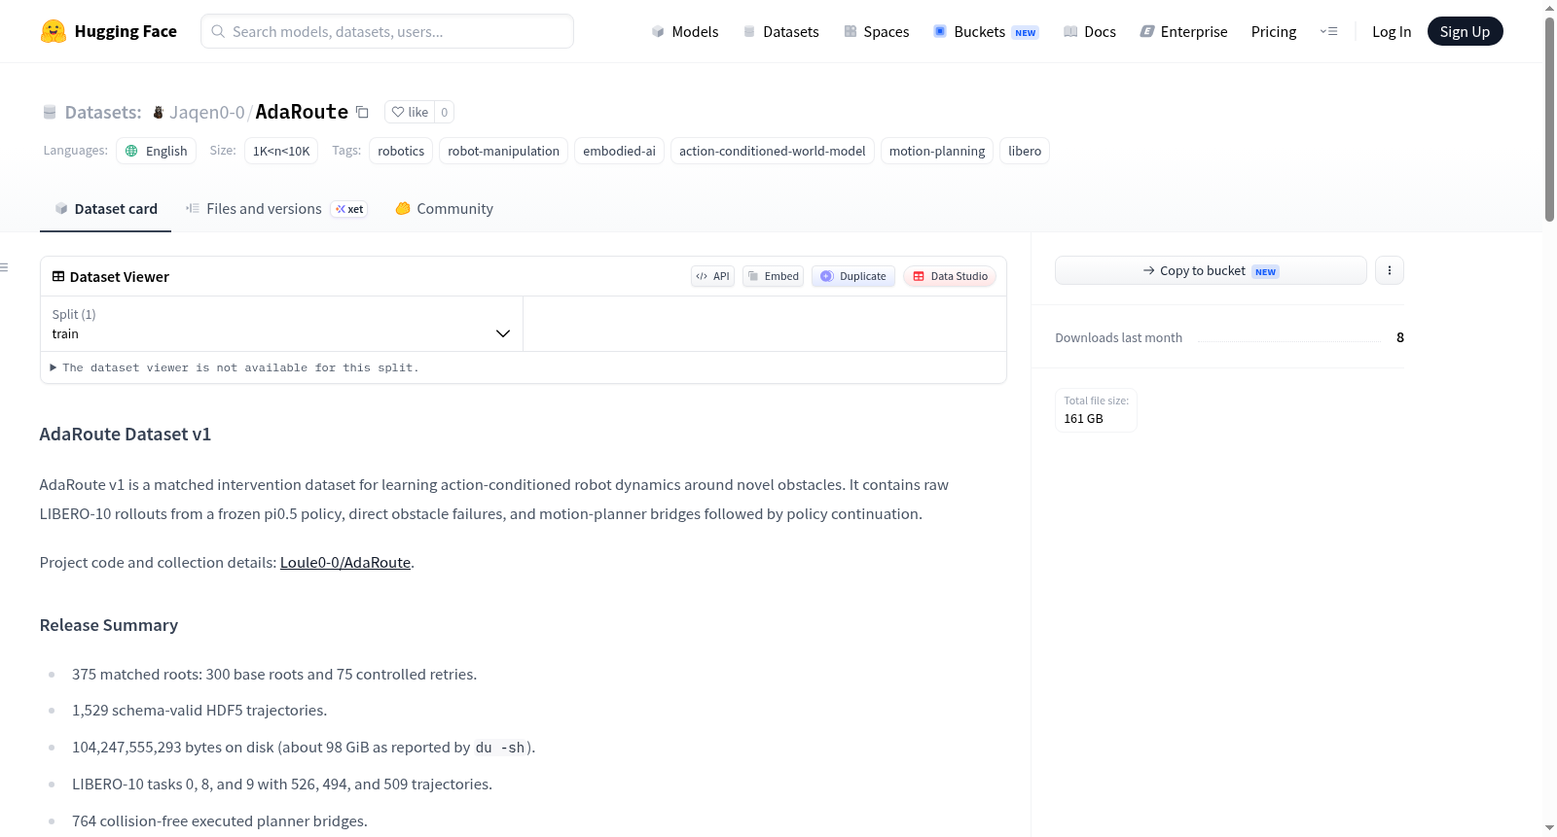Expand the dataset viewer unavailable message
The width and height of the screenshot is (1557, 837).
tap(235, 367)
